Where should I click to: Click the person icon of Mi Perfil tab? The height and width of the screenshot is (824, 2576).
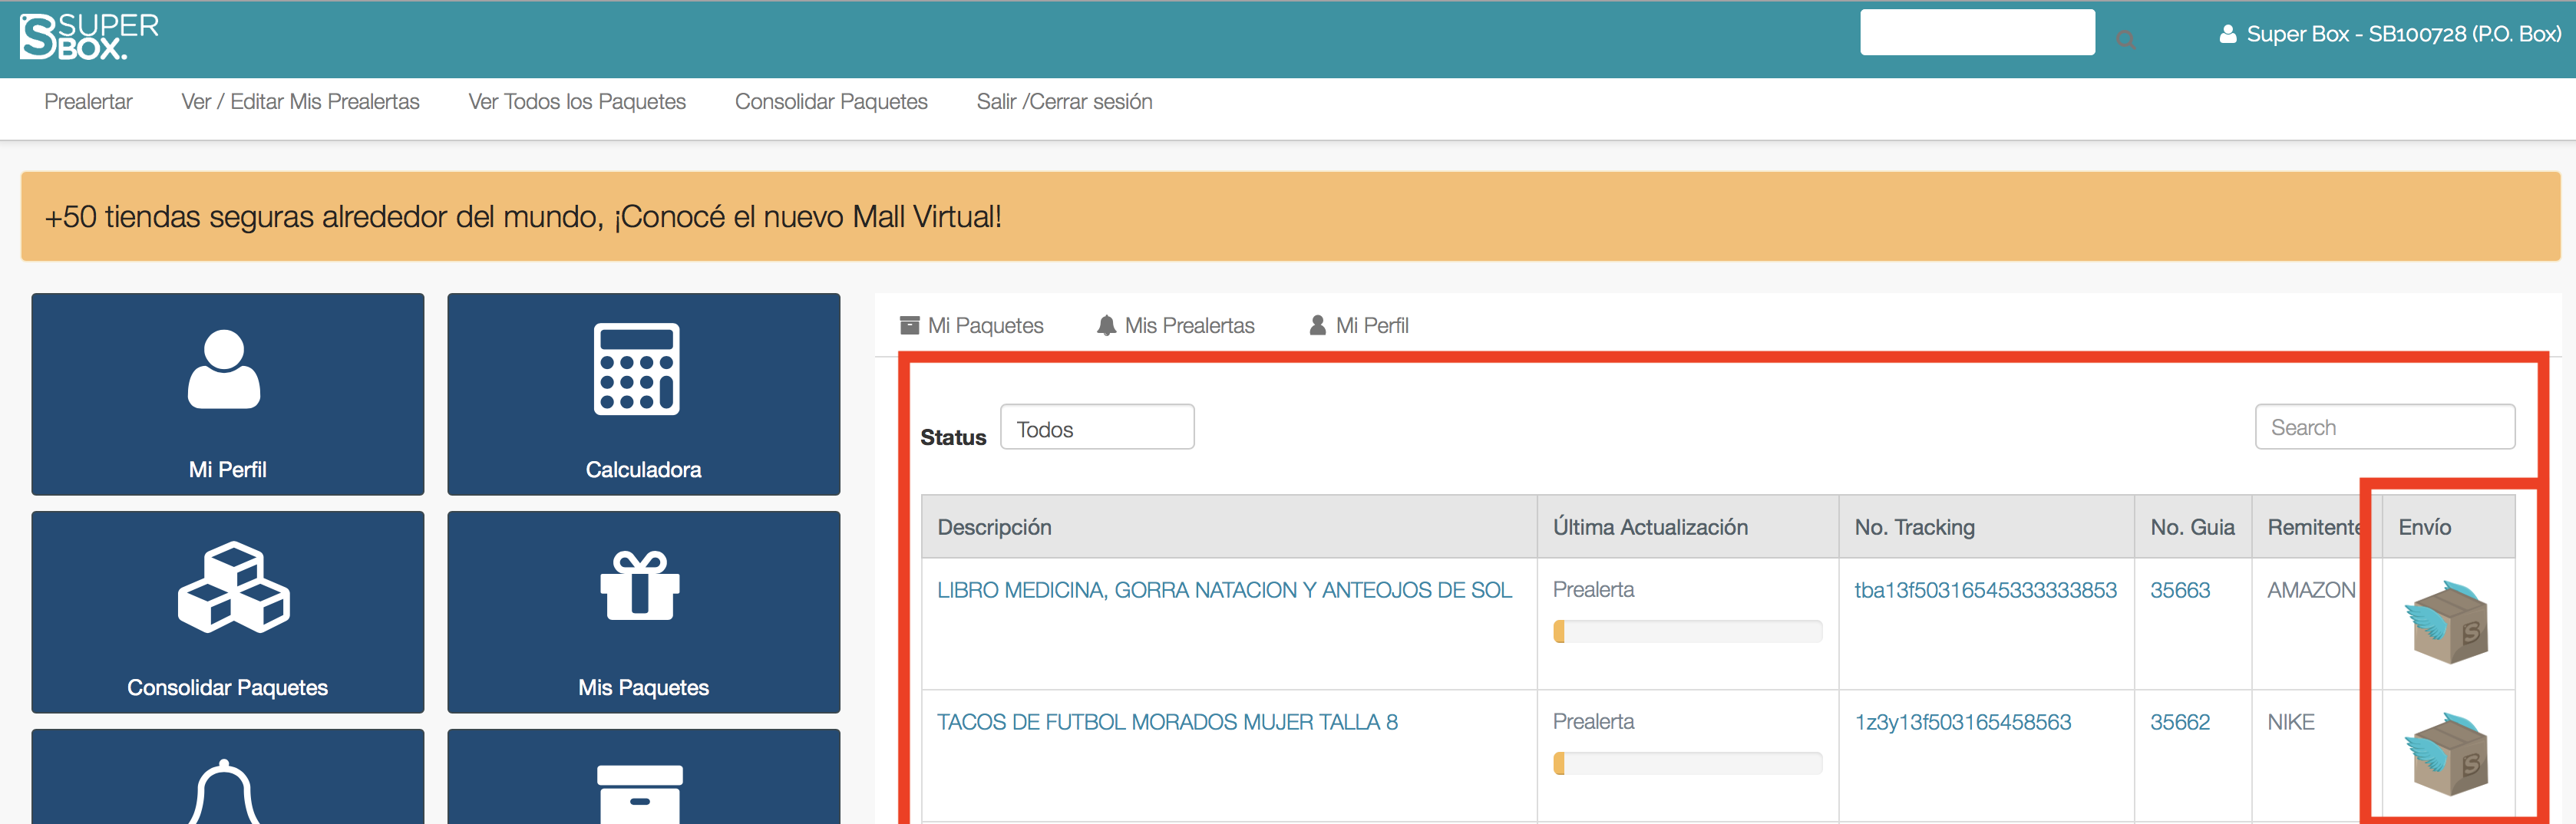click(1318, 325)
